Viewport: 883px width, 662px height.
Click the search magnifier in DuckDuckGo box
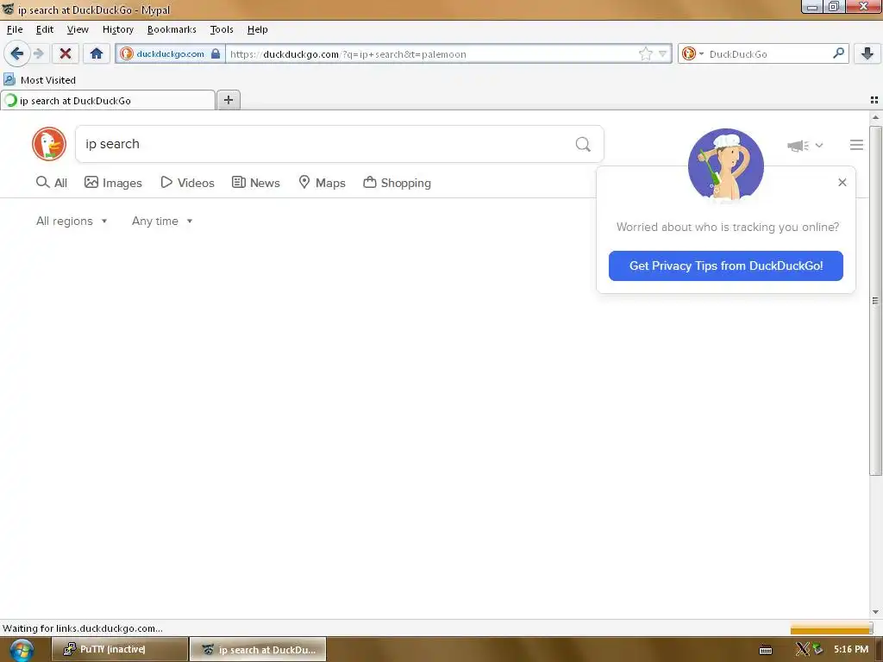pos(583,145)
